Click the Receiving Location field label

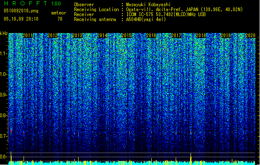pyautogui.click(x=96, y=9)
